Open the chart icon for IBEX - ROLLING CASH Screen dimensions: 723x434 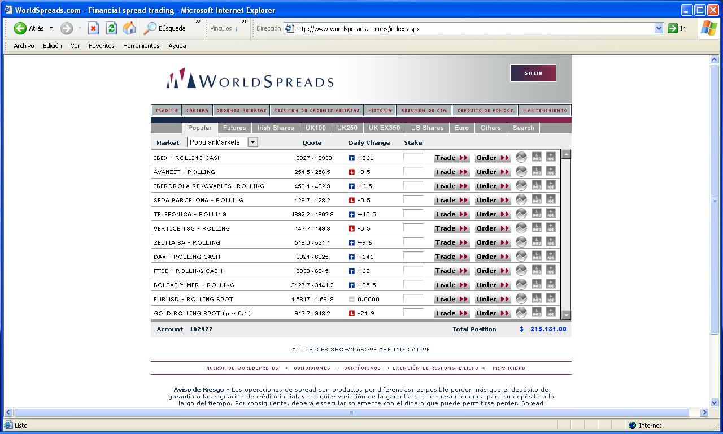point(521,157)
